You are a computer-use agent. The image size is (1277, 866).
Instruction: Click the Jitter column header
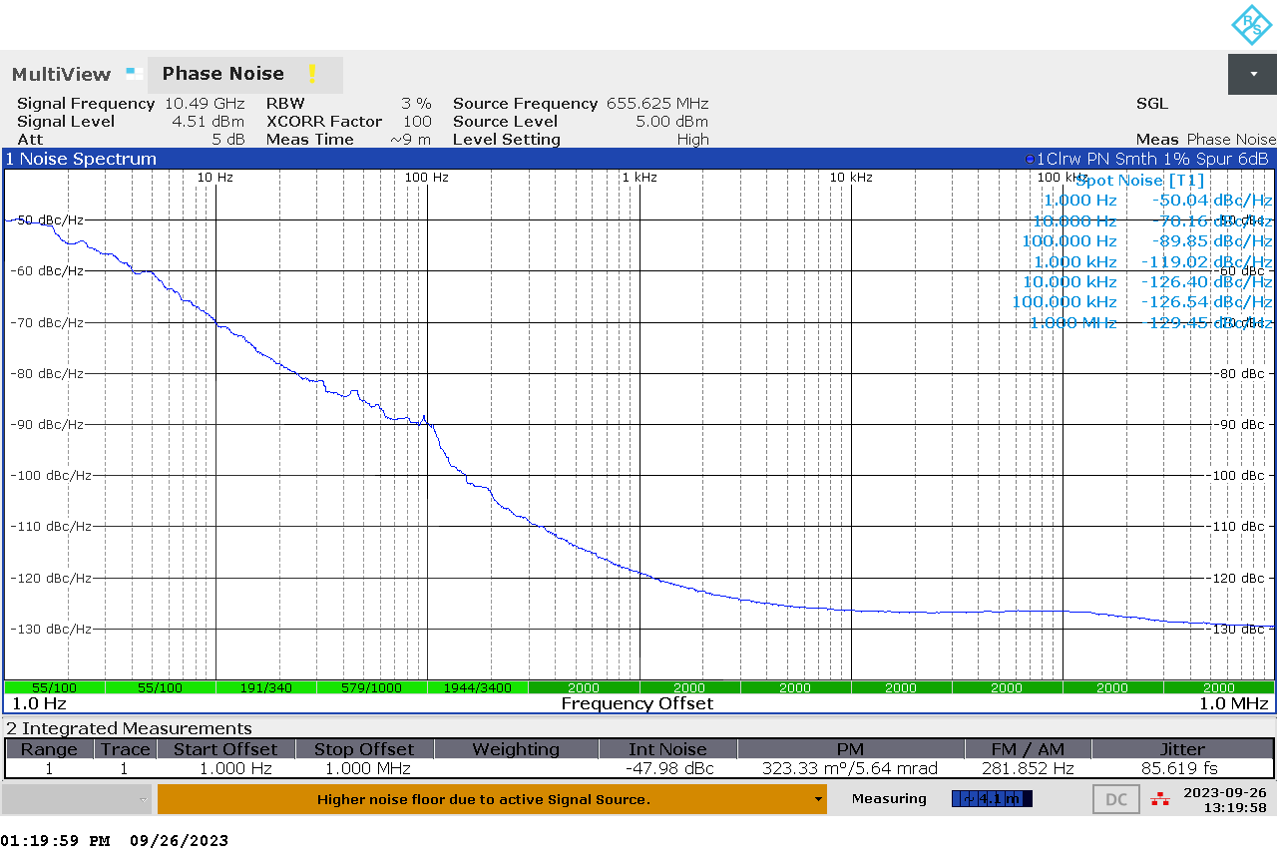(x=1182, y=749)
